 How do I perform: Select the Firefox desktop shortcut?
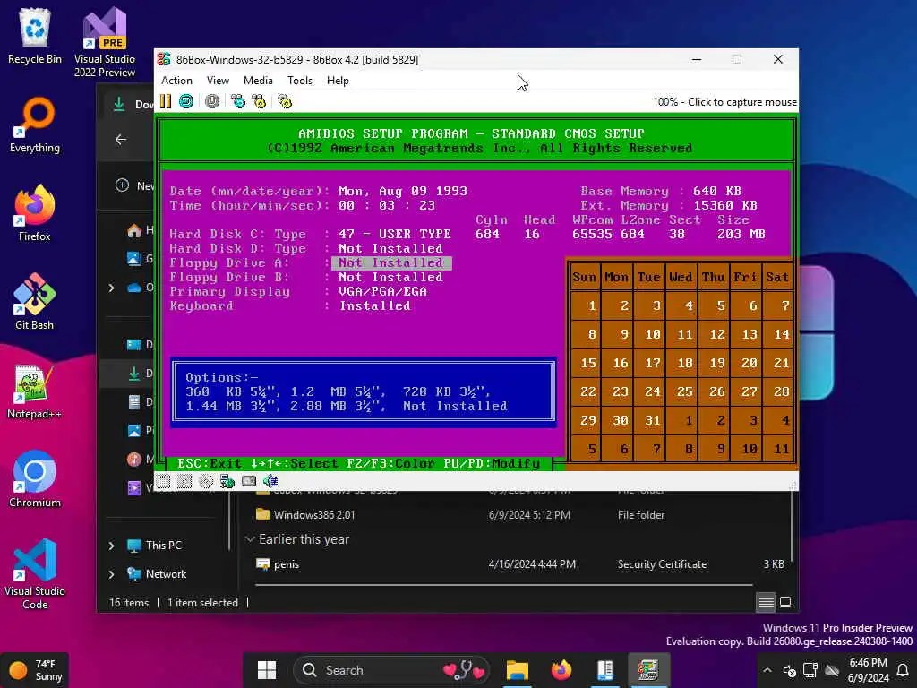pyautogui.click(x=35, y=213)
